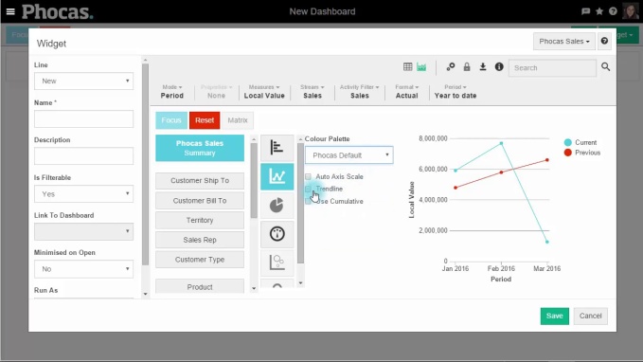The image size is (643, 362).
Task: Click the Focus button
Action: [x=171, y=120]
